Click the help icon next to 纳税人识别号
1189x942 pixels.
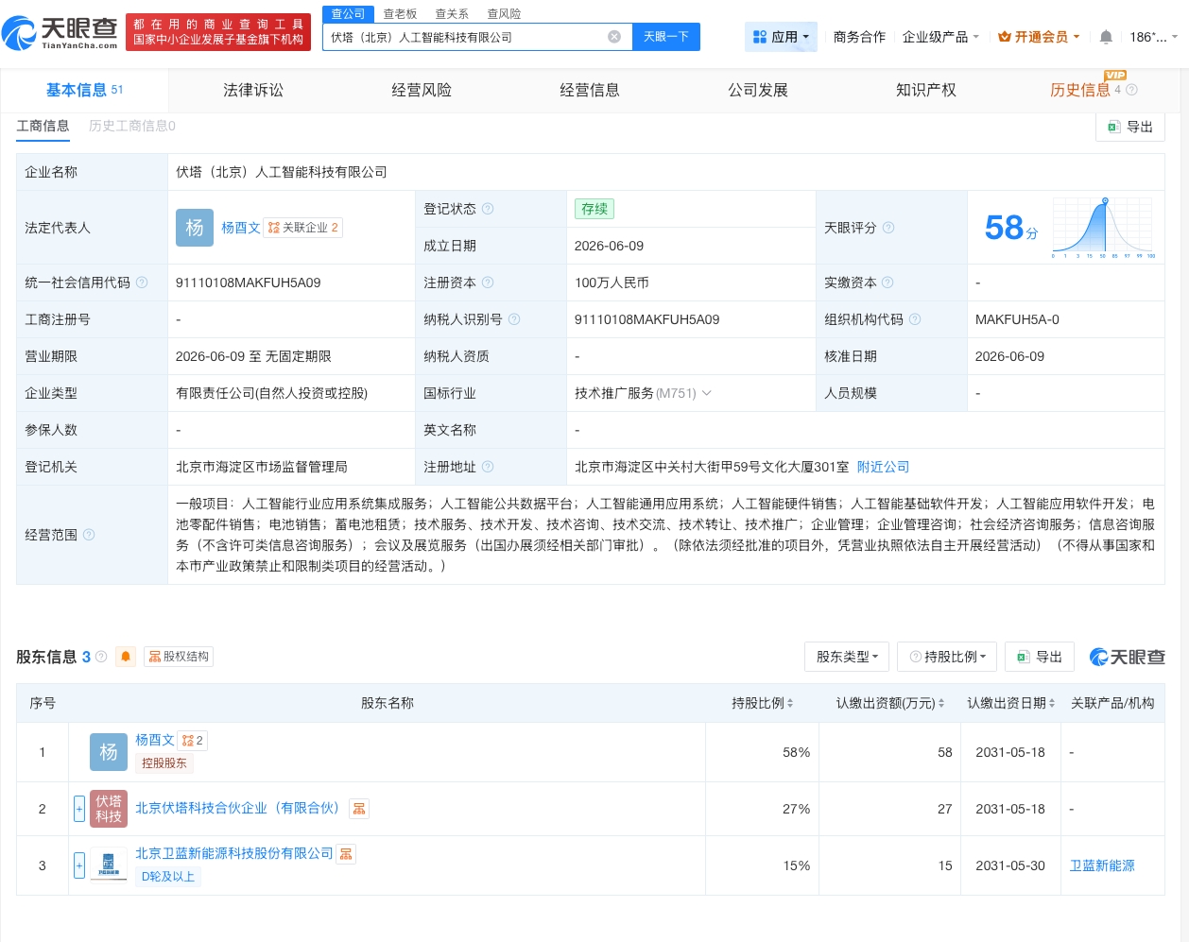pos(514,319)
